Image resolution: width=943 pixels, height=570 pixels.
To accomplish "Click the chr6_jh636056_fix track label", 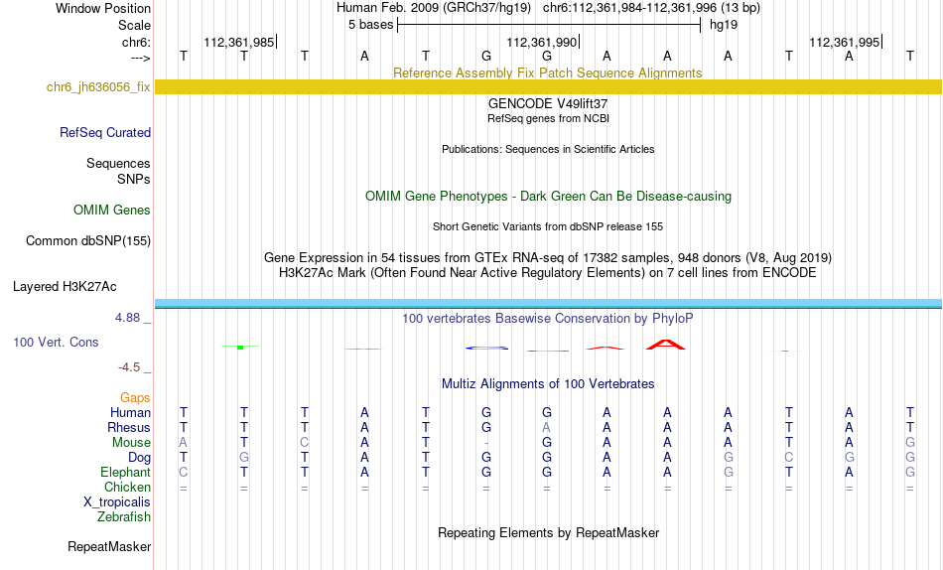I will [x=98, y=86].
